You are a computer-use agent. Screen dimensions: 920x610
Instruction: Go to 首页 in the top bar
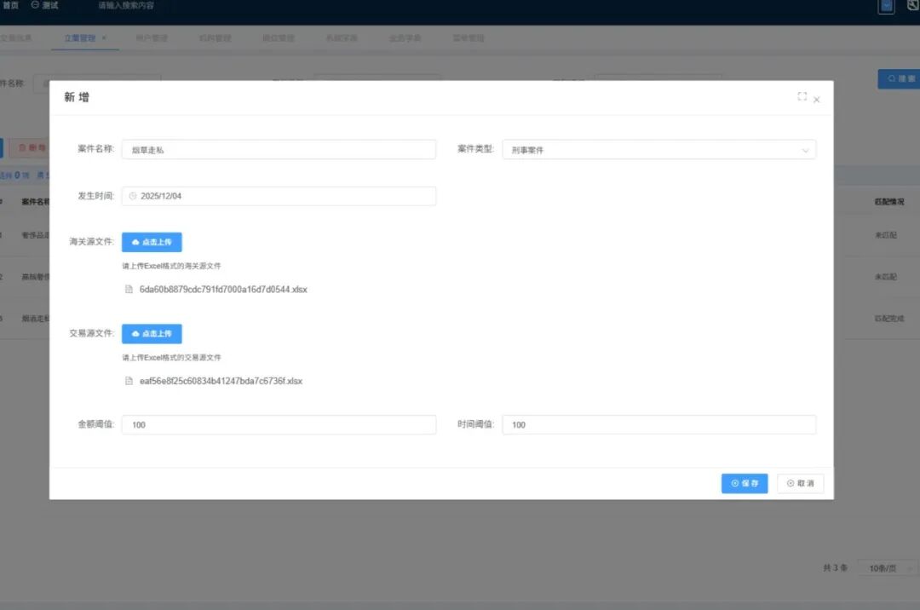click(x=9, y=5)
